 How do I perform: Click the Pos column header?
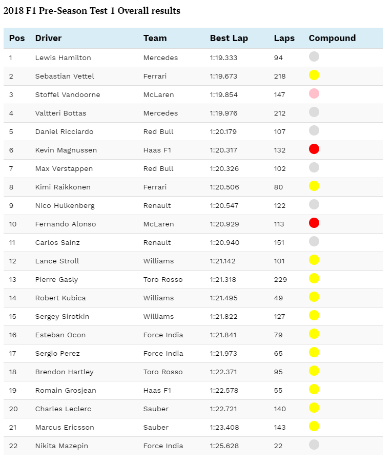coord(17,38)
